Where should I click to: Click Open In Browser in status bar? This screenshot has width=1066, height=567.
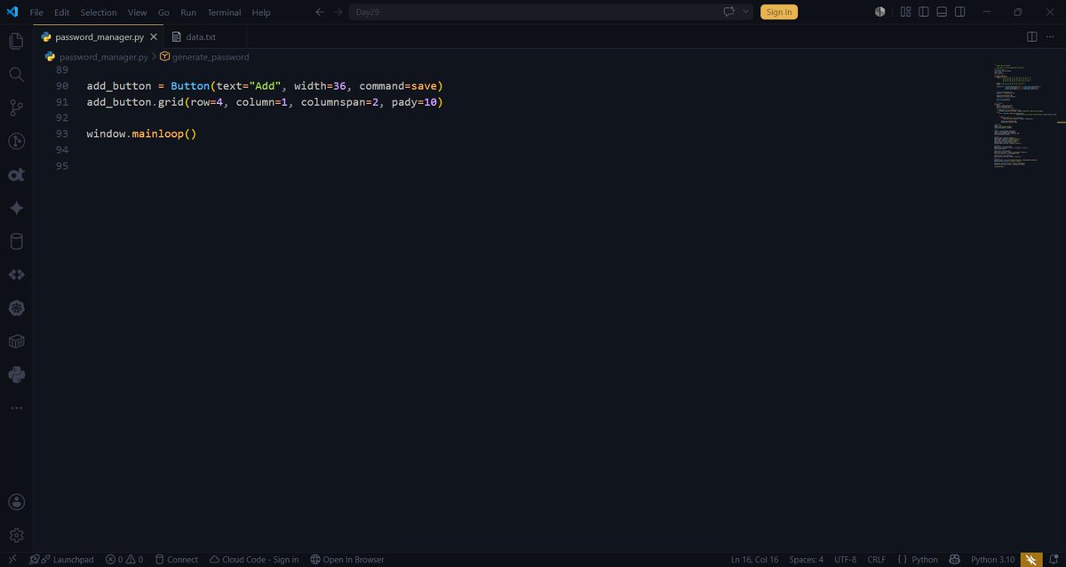point(347,559)
